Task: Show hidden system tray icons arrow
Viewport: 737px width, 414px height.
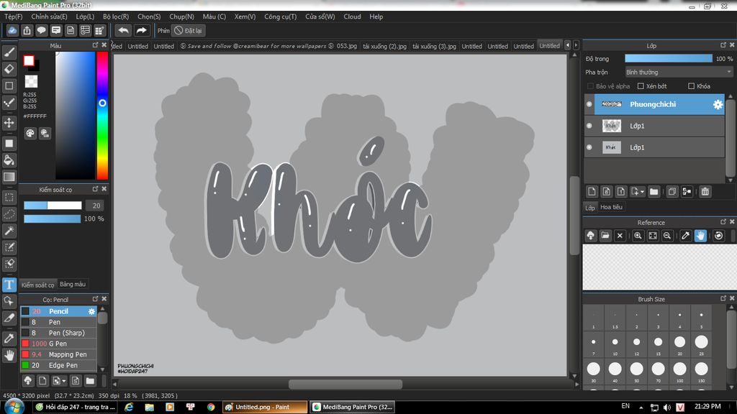Action: click(641, 407)
